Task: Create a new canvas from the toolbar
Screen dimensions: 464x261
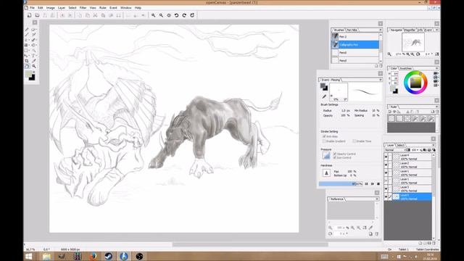Action: click(x=29, y=15)
